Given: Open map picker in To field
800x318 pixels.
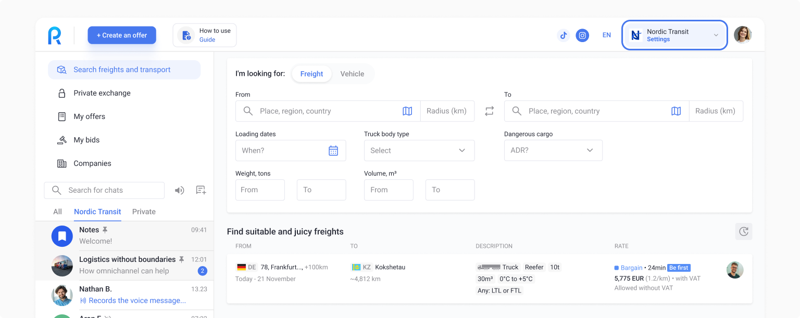Looking at the screenshot, I should (x=676, y=111).
